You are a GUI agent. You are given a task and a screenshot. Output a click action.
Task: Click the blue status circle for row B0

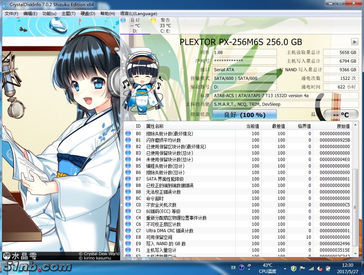128,133
